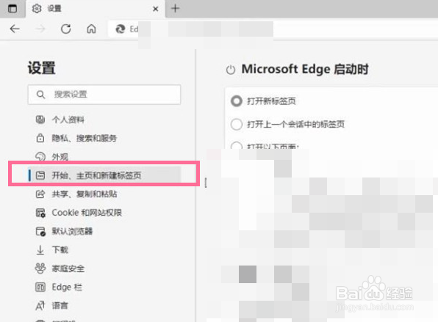This screenshot has width=438, height=322.
Task: Close the 设置 tab
Action: coord(155,9)
